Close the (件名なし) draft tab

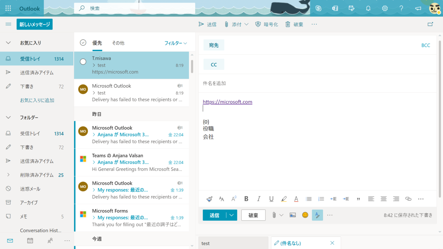(332, 243)
